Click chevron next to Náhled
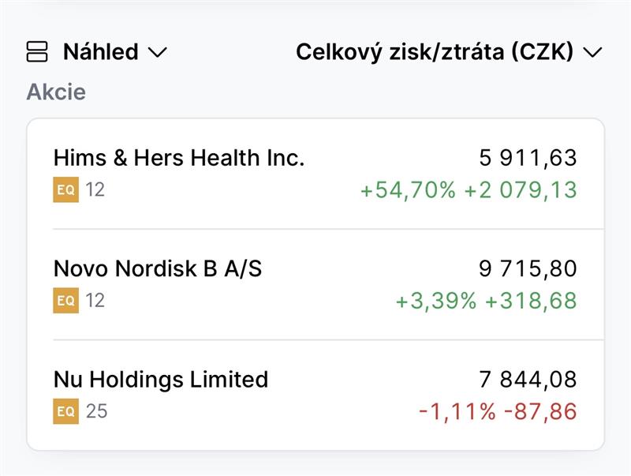The image size is (631, 476). pyautogui.click(x=158, y=53)
